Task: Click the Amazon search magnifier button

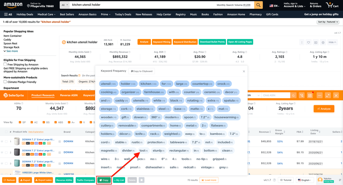Action: (258, 5)
